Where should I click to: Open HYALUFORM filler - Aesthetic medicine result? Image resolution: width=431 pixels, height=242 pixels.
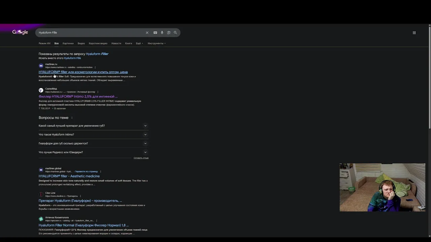(x=69, y=176)
